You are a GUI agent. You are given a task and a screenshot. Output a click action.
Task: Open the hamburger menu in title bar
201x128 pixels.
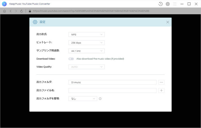[x=175, y=4]
